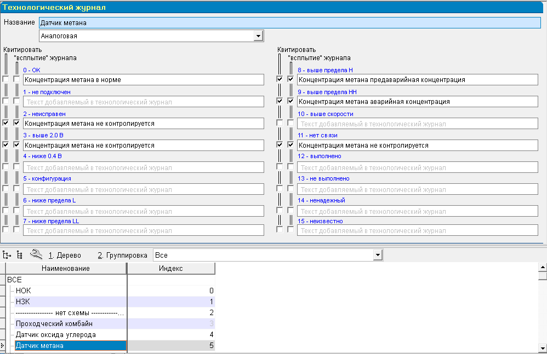Click the horizontal-branch tree icon beside the wrench
Screen dimensions: 547x354
pyautogui.click(x=7, y=255)
